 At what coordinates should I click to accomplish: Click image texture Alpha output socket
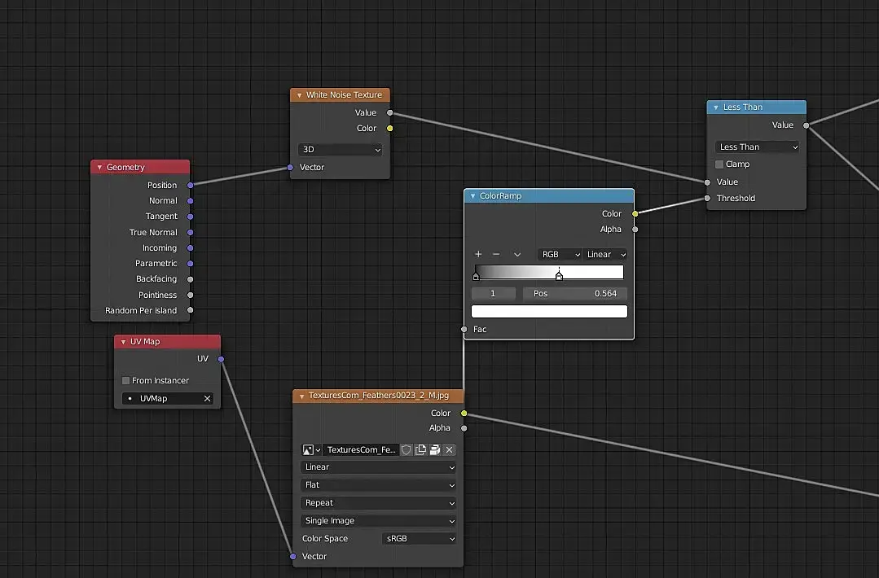point(464,428)
